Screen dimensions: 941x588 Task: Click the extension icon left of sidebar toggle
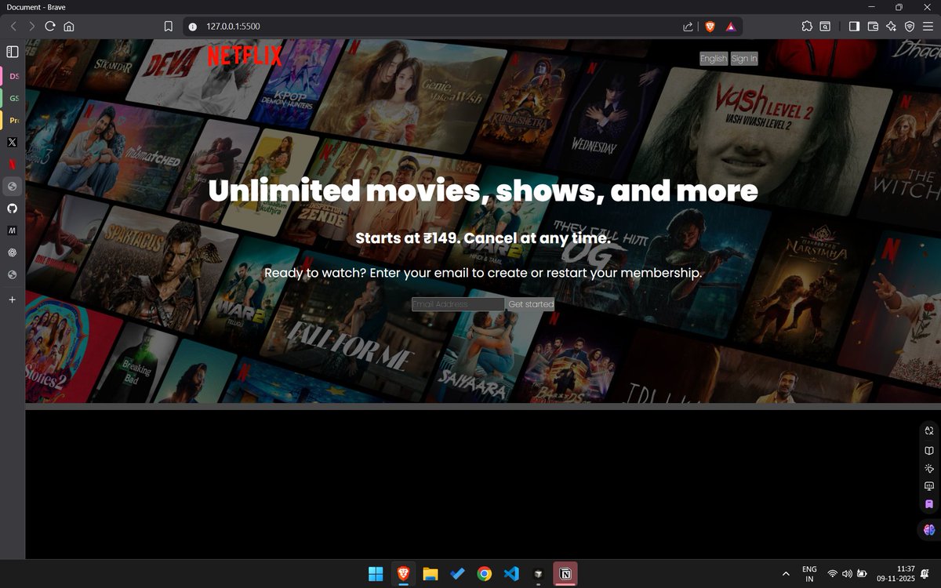pyautogui.click(x=826, y=26)
